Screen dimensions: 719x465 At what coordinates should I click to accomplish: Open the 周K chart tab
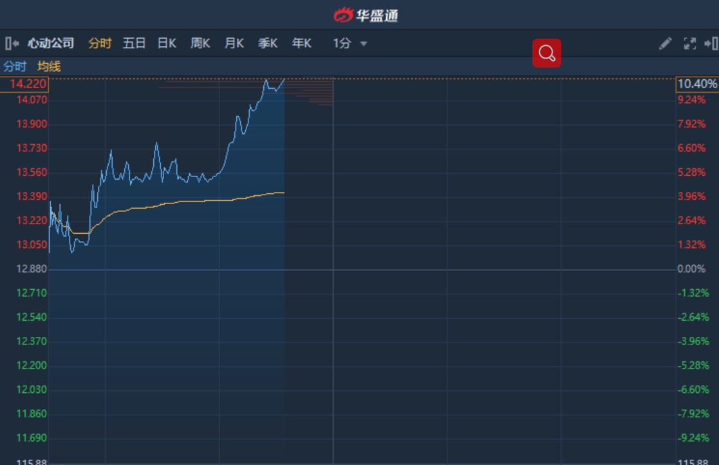tap(200, 44)
